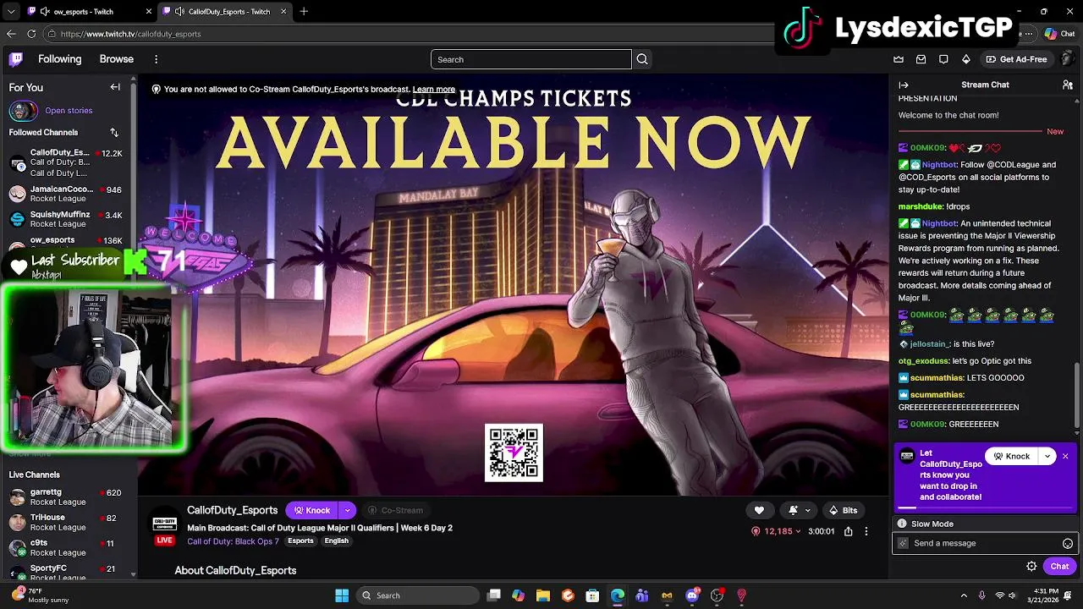Open the chat community users icon

[x=1067, y=85]
